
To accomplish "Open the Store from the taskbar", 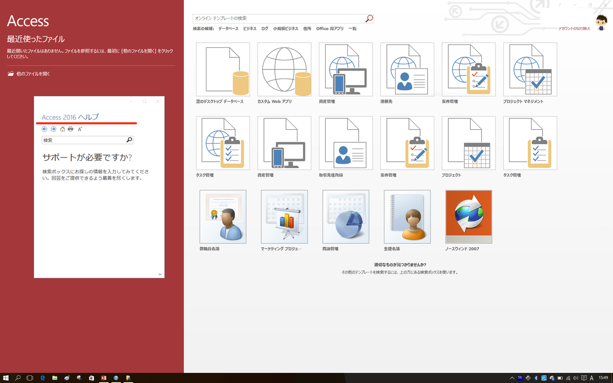I will click(x=91, y=378).
